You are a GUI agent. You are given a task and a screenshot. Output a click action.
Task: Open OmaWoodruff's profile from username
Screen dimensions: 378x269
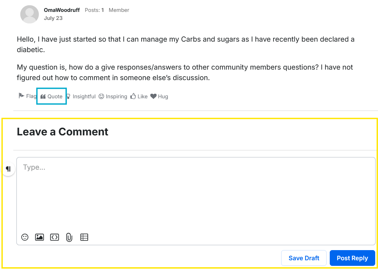[x=62, y=10]
